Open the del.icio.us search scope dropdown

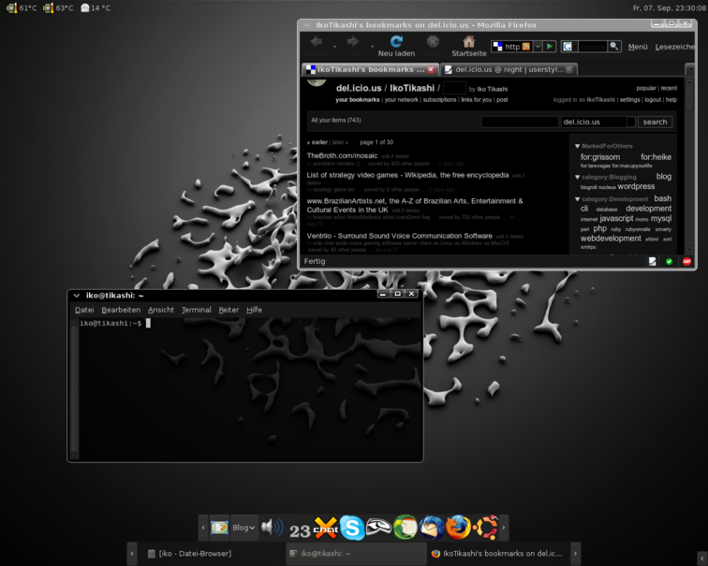point(631,122)
